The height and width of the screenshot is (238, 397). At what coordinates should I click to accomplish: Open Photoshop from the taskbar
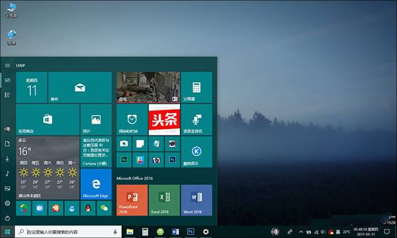[x=191, y=231]
